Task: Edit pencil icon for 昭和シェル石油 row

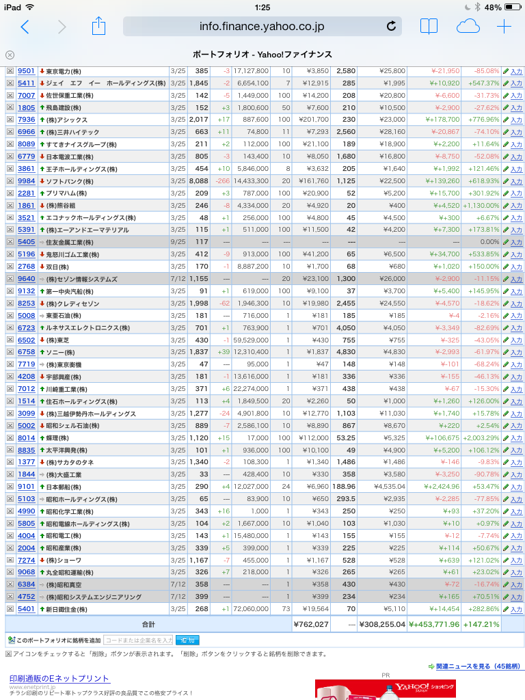Action: (x=506, y=426)
